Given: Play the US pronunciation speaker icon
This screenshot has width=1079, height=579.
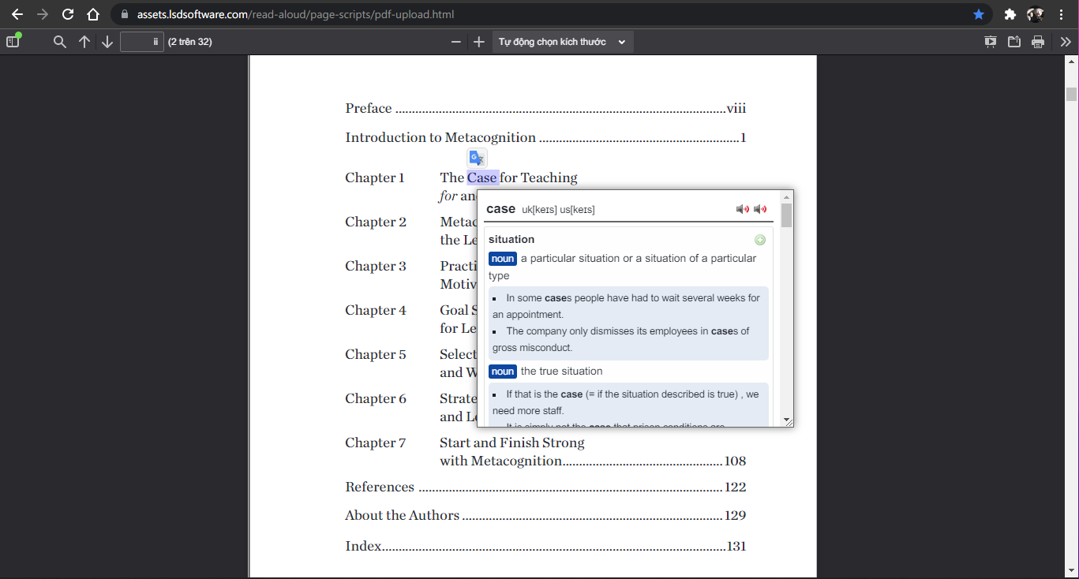Looking at the screenshot, I should click(x=760, y=209).
